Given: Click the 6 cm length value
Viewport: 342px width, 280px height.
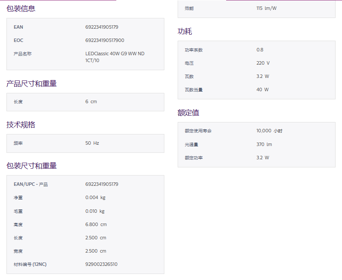Looking at the screenshot, I should click(91, 101).
